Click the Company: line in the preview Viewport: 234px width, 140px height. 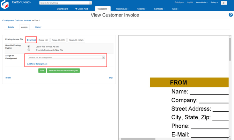pyautogui.click(x=200, y=100)
